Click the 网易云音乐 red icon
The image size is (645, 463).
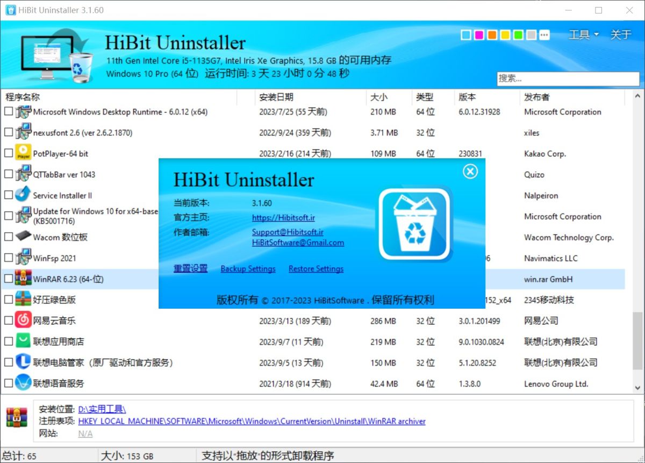tap(24, 320)
